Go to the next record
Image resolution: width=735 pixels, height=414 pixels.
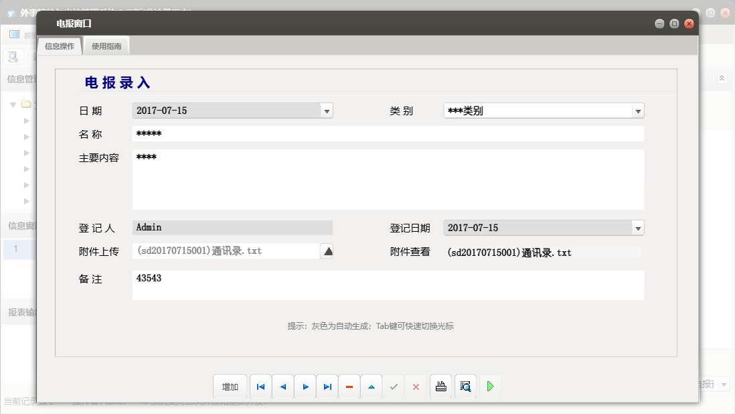click(305, 386)
